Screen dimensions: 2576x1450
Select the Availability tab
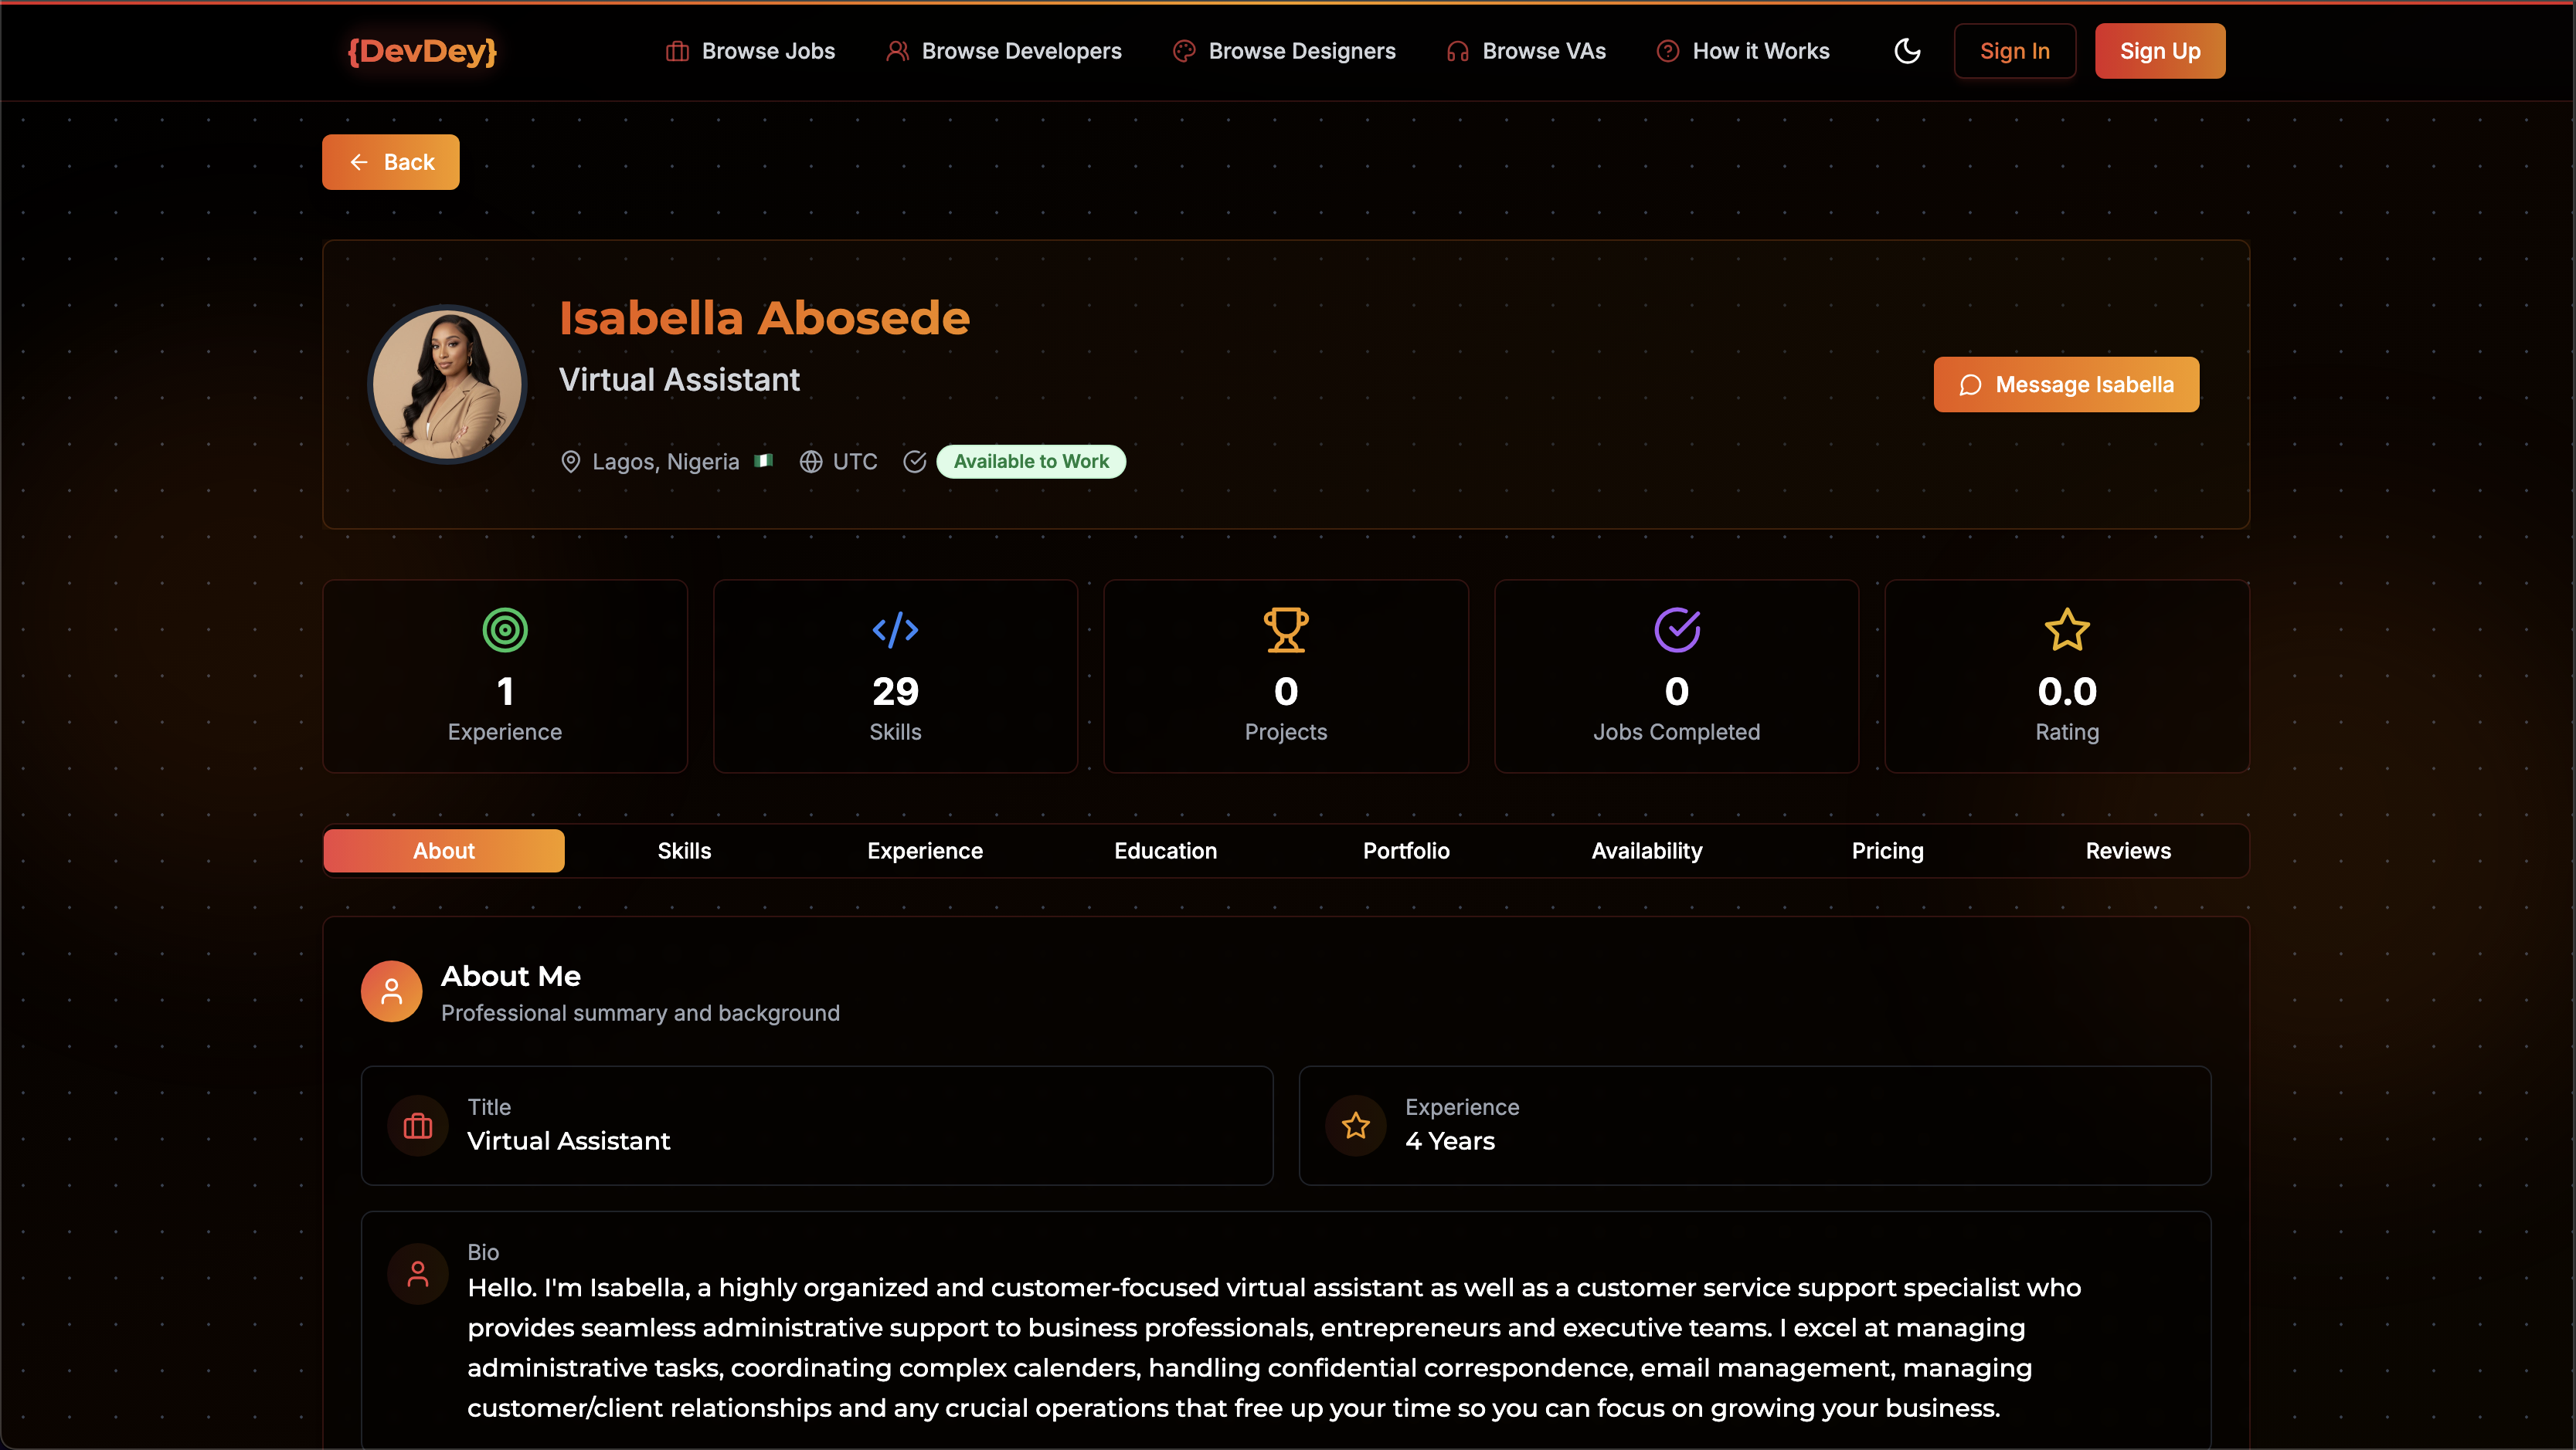point(1646,850)
